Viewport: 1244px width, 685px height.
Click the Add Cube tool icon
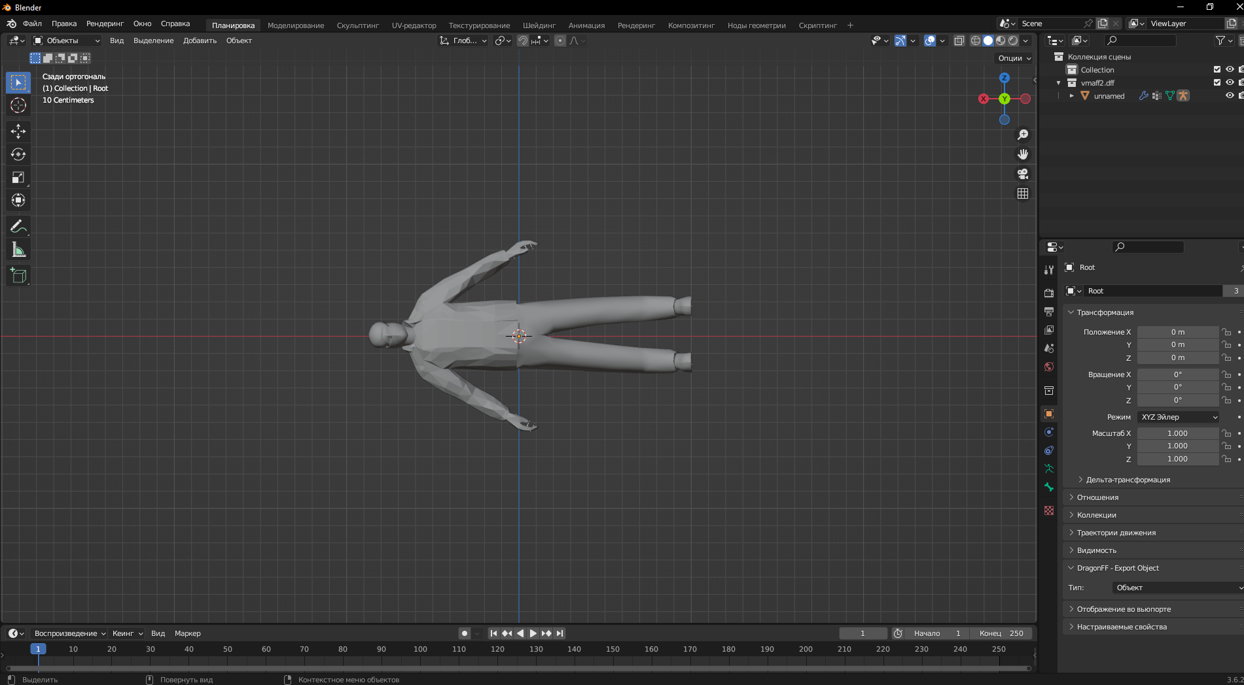tap(18, 276)
